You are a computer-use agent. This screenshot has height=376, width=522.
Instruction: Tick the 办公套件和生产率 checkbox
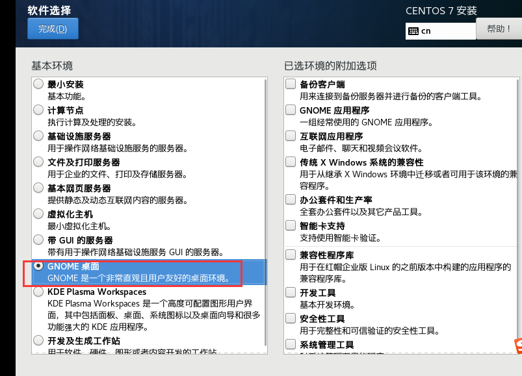[x=291, y=199]
